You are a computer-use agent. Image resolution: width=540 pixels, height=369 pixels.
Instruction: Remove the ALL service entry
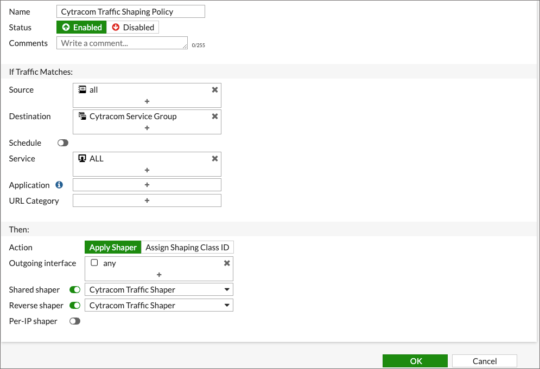[214, 159]
